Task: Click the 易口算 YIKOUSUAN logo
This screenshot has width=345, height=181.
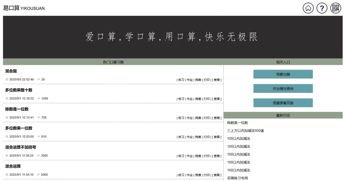Action: click(x=24, y=8)
